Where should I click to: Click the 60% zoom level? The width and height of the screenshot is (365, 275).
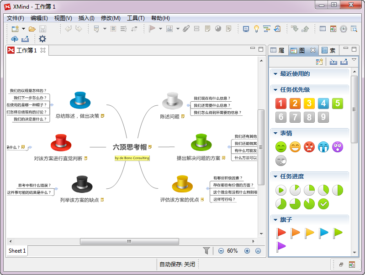coord(233,251)
